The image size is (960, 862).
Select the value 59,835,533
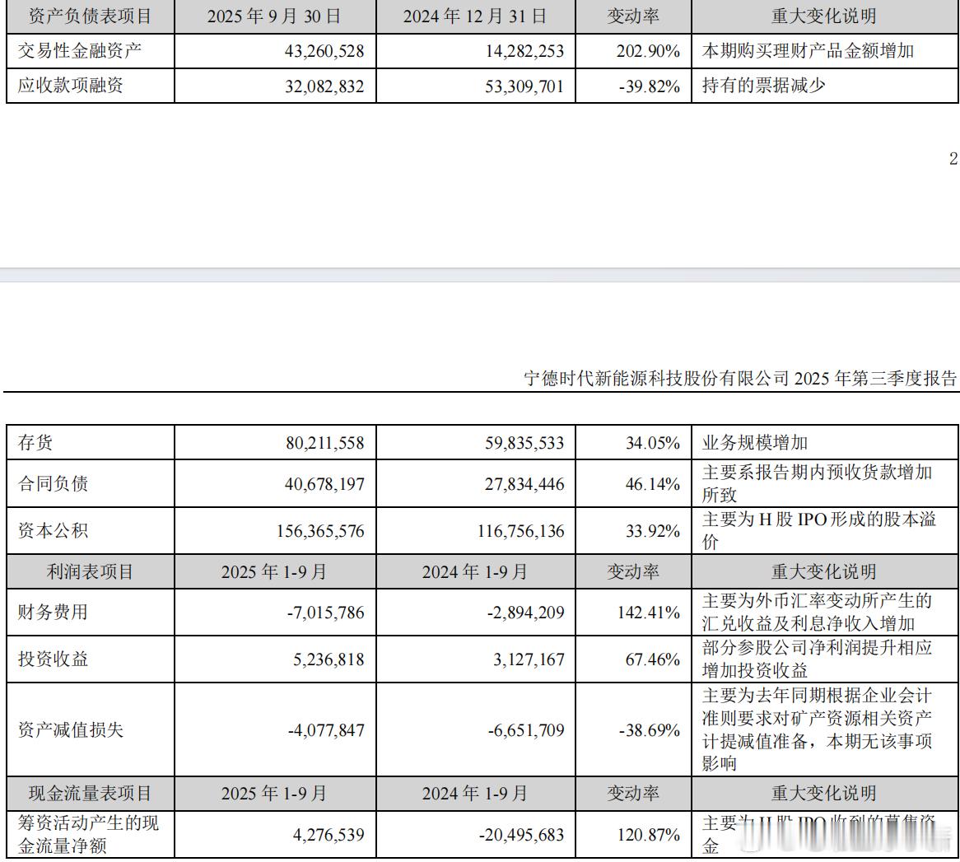[524, 443]
